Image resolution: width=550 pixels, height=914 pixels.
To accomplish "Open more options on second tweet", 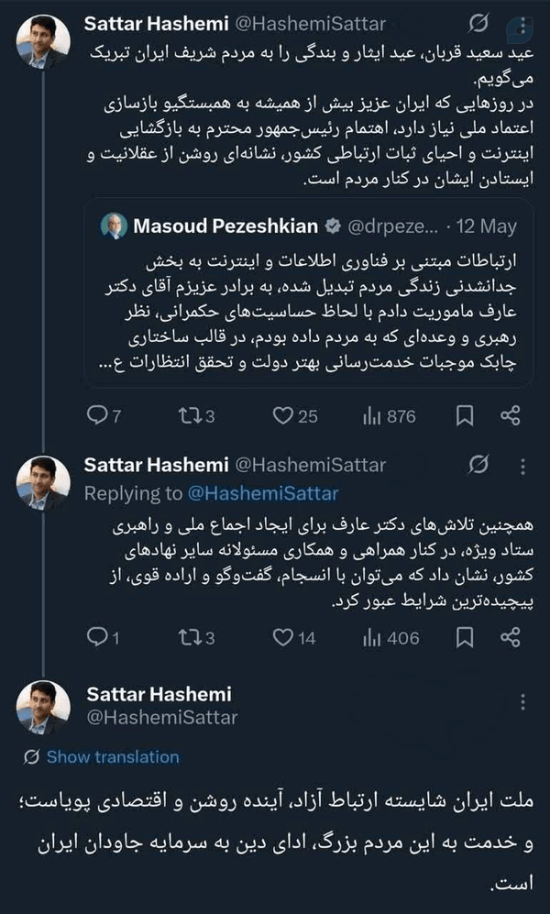I will click(x=522, y=467).
